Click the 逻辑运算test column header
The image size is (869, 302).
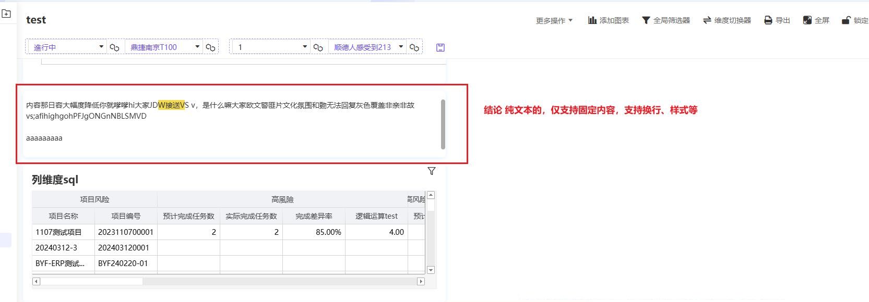point(376,216)
